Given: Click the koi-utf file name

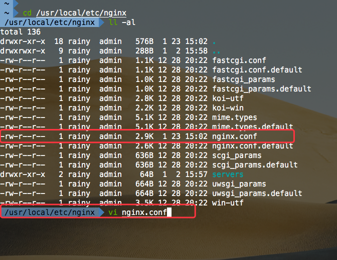Looking at the screenshot, I should coord(228,98).
